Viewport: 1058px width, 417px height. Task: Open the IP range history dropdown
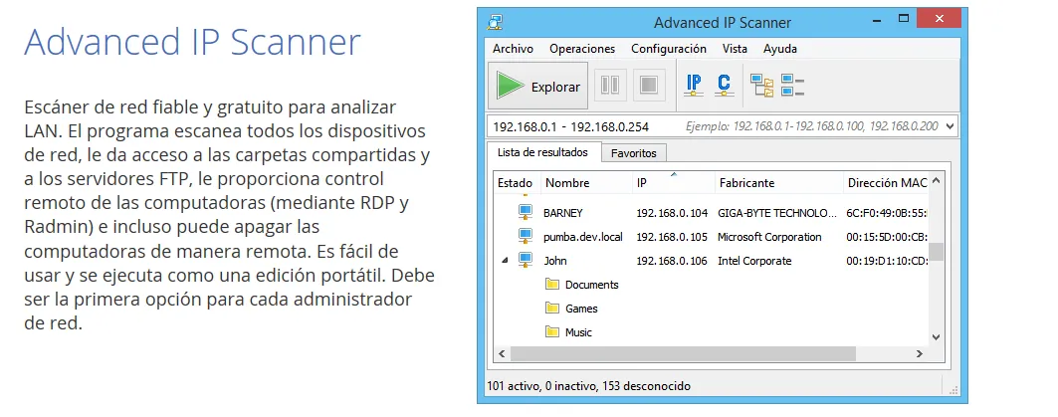[951, 126]
